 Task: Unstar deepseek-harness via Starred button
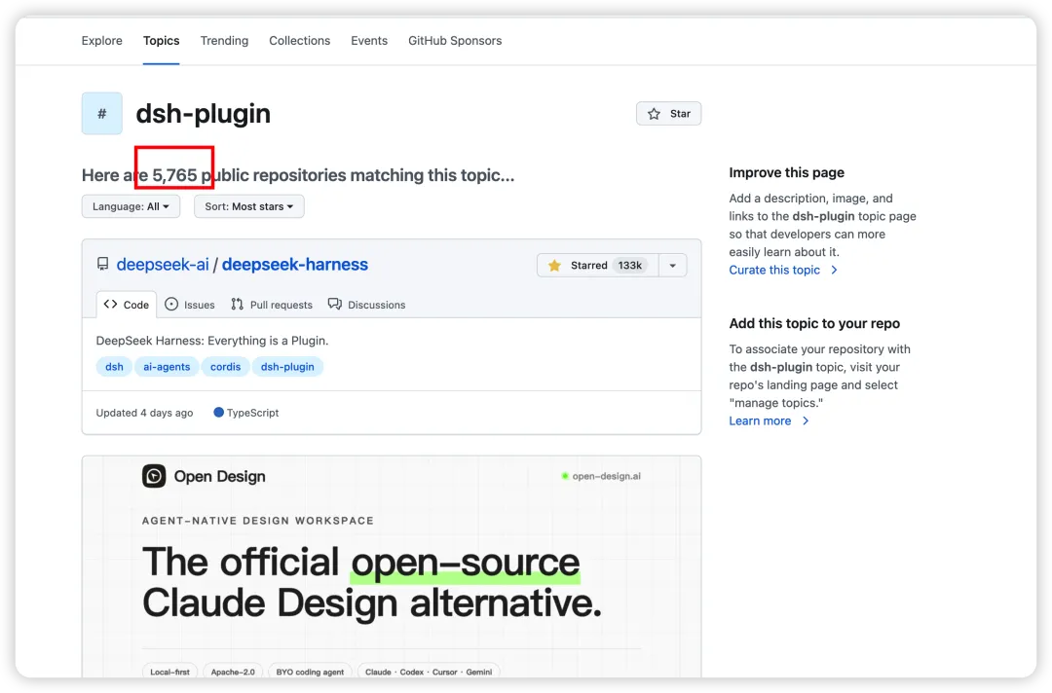click(x=597, y=266)
